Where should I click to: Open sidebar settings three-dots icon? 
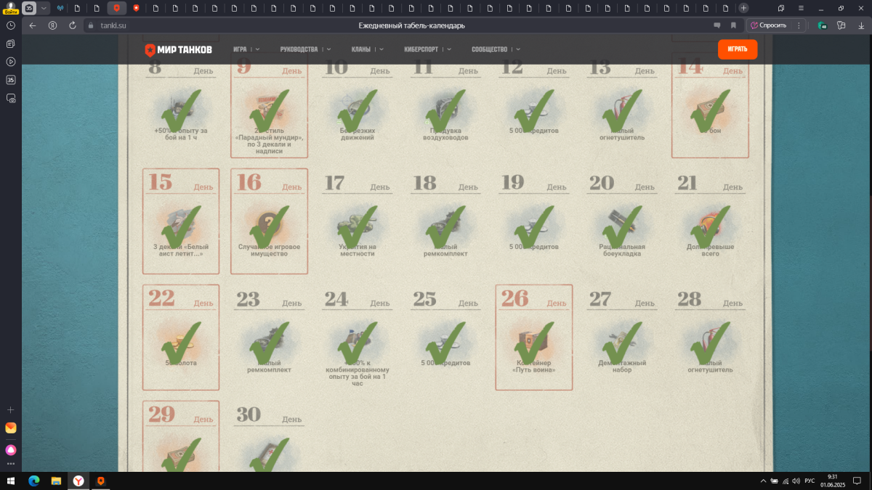(x=11, y=463)
